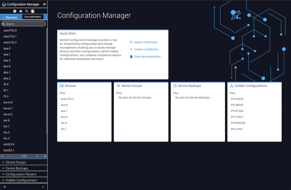
Task: Collapse the sidebar with bottom double-chevron
Action: 5,187
